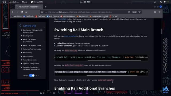Viewport: 171px width, 96px height.
Task: Click the screen display tray icon
Action: coord(161,2)
